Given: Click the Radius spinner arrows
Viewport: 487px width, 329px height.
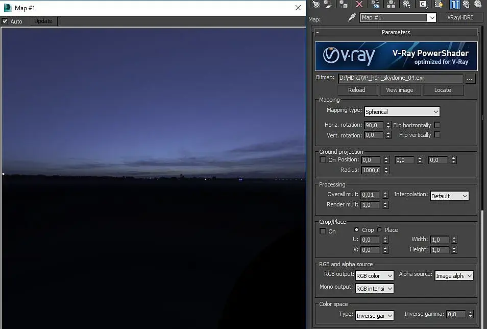Looking at the screenshot, I should [386, 170].
